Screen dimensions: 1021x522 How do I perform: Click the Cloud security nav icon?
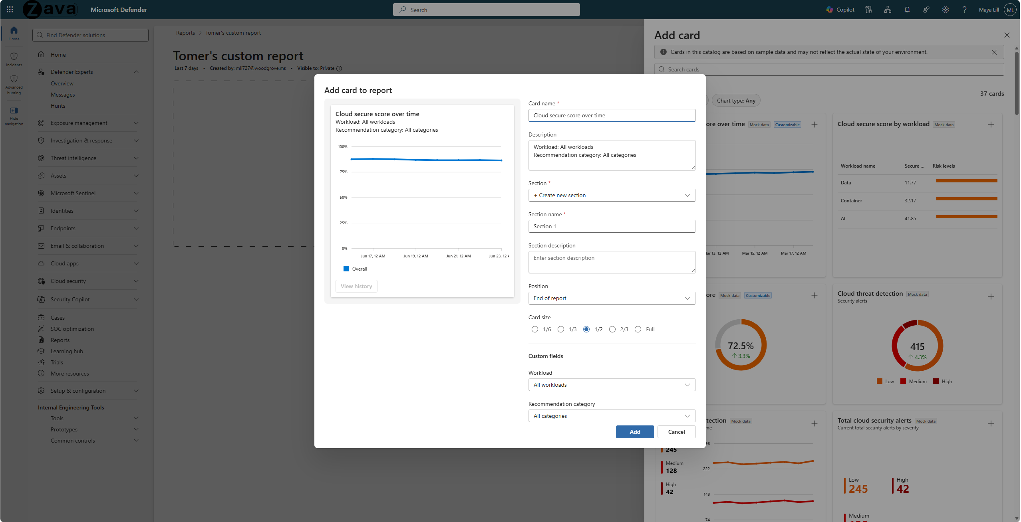(41, 281)
